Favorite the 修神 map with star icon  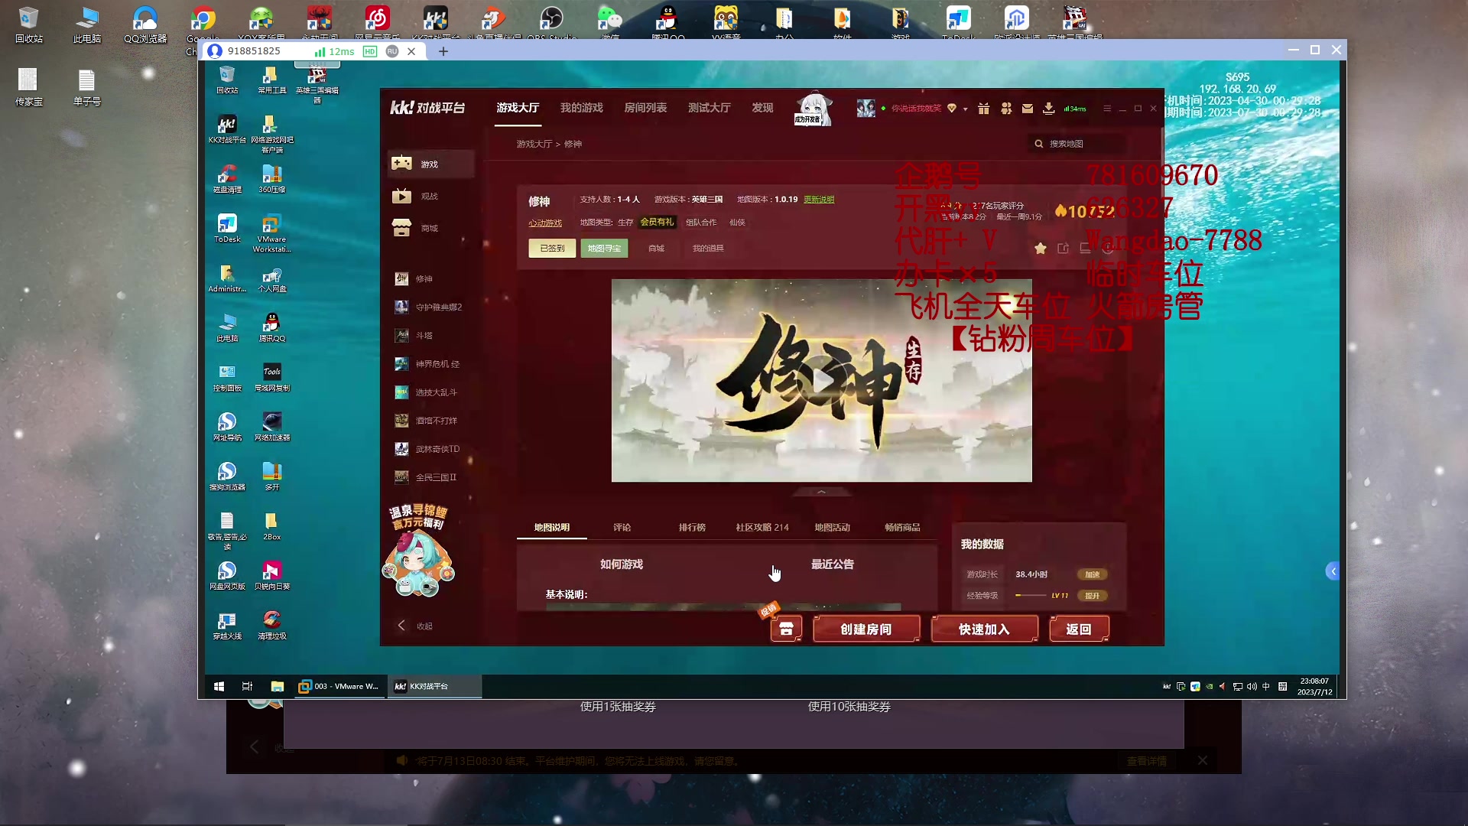click(1041, 248)
